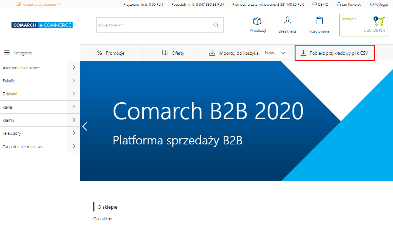
Task: Go to previous banner slide arrow
Action: tap(85, 126)
